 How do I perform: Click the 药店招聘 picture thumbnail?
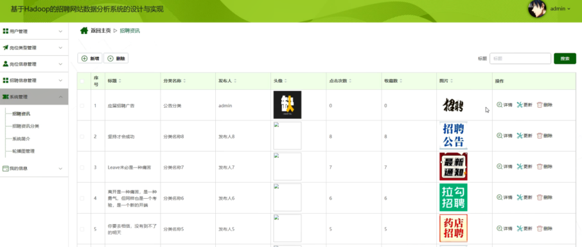coord(454,228)
